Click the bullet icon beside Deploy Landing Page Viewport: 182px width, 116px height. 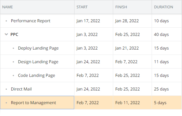tap(13, 48)
